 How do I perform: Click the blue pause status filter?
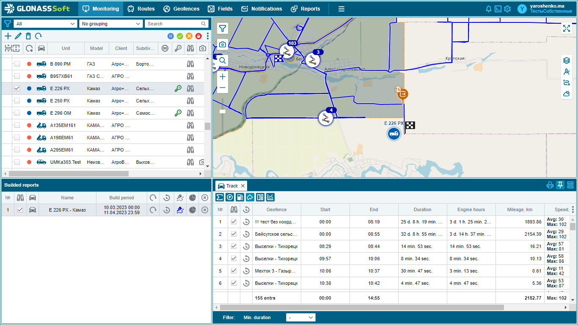click(x=171, y=36)
